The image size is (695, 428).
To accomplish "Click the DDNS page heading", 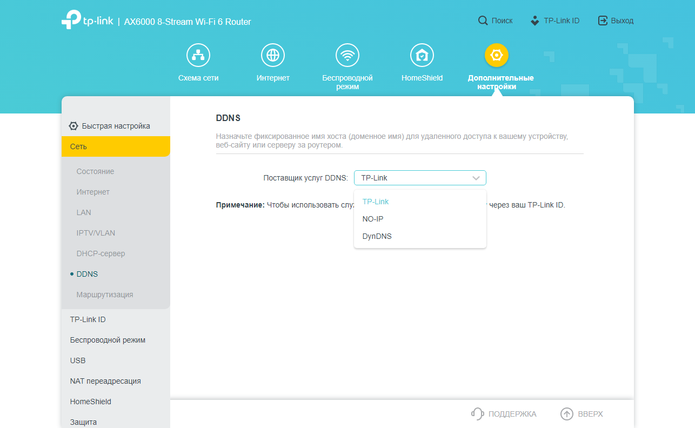I will pyautogui.click(x=228, y=118).
